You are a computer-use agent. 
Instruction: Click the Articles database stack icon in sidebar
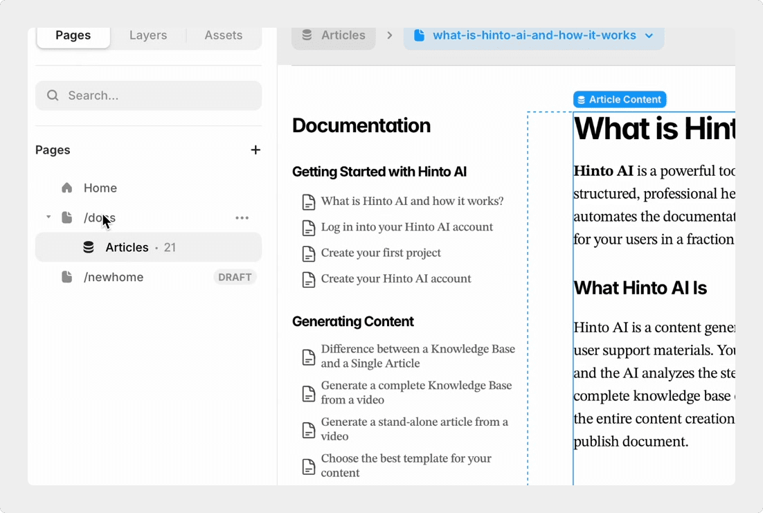point(89,248)
